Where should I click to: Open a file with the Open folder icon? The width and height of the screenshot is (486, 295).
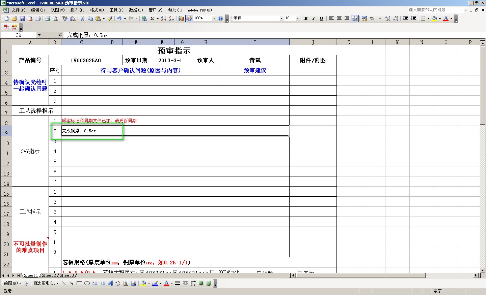click(x=14, y=19)
